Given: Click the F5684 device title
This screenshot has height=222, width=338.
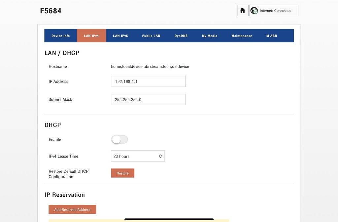Looking at the screenshot, I should click(51, 11).
